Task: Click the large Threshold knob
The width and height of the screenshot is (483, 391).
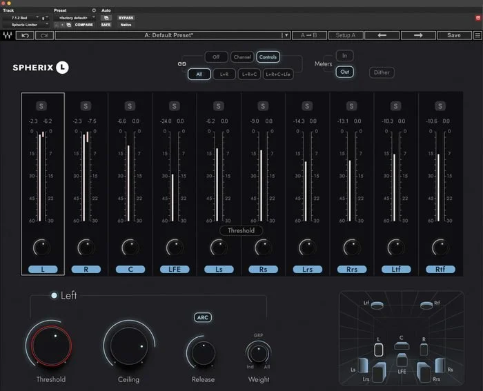Action: [x=51, y=345]
